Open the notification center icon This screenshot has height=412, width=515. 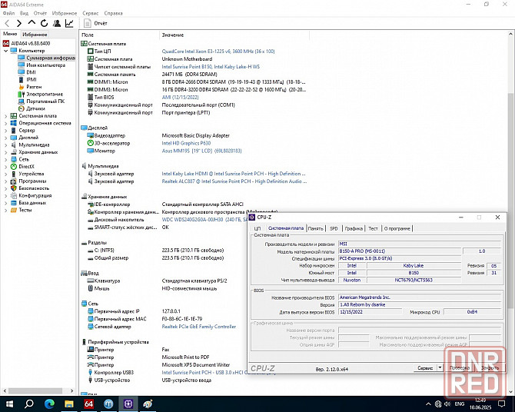click(501, 404)
